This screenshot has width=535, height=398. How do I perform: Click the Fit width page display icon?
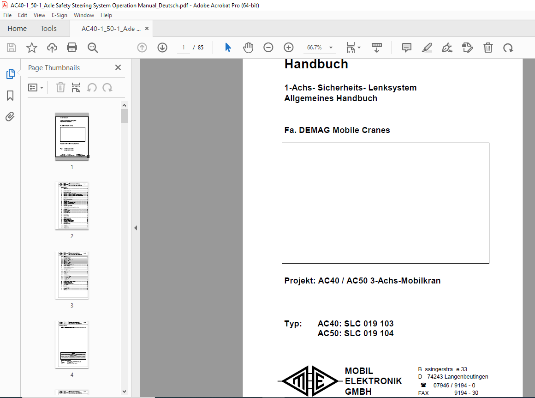pos(351,48)
